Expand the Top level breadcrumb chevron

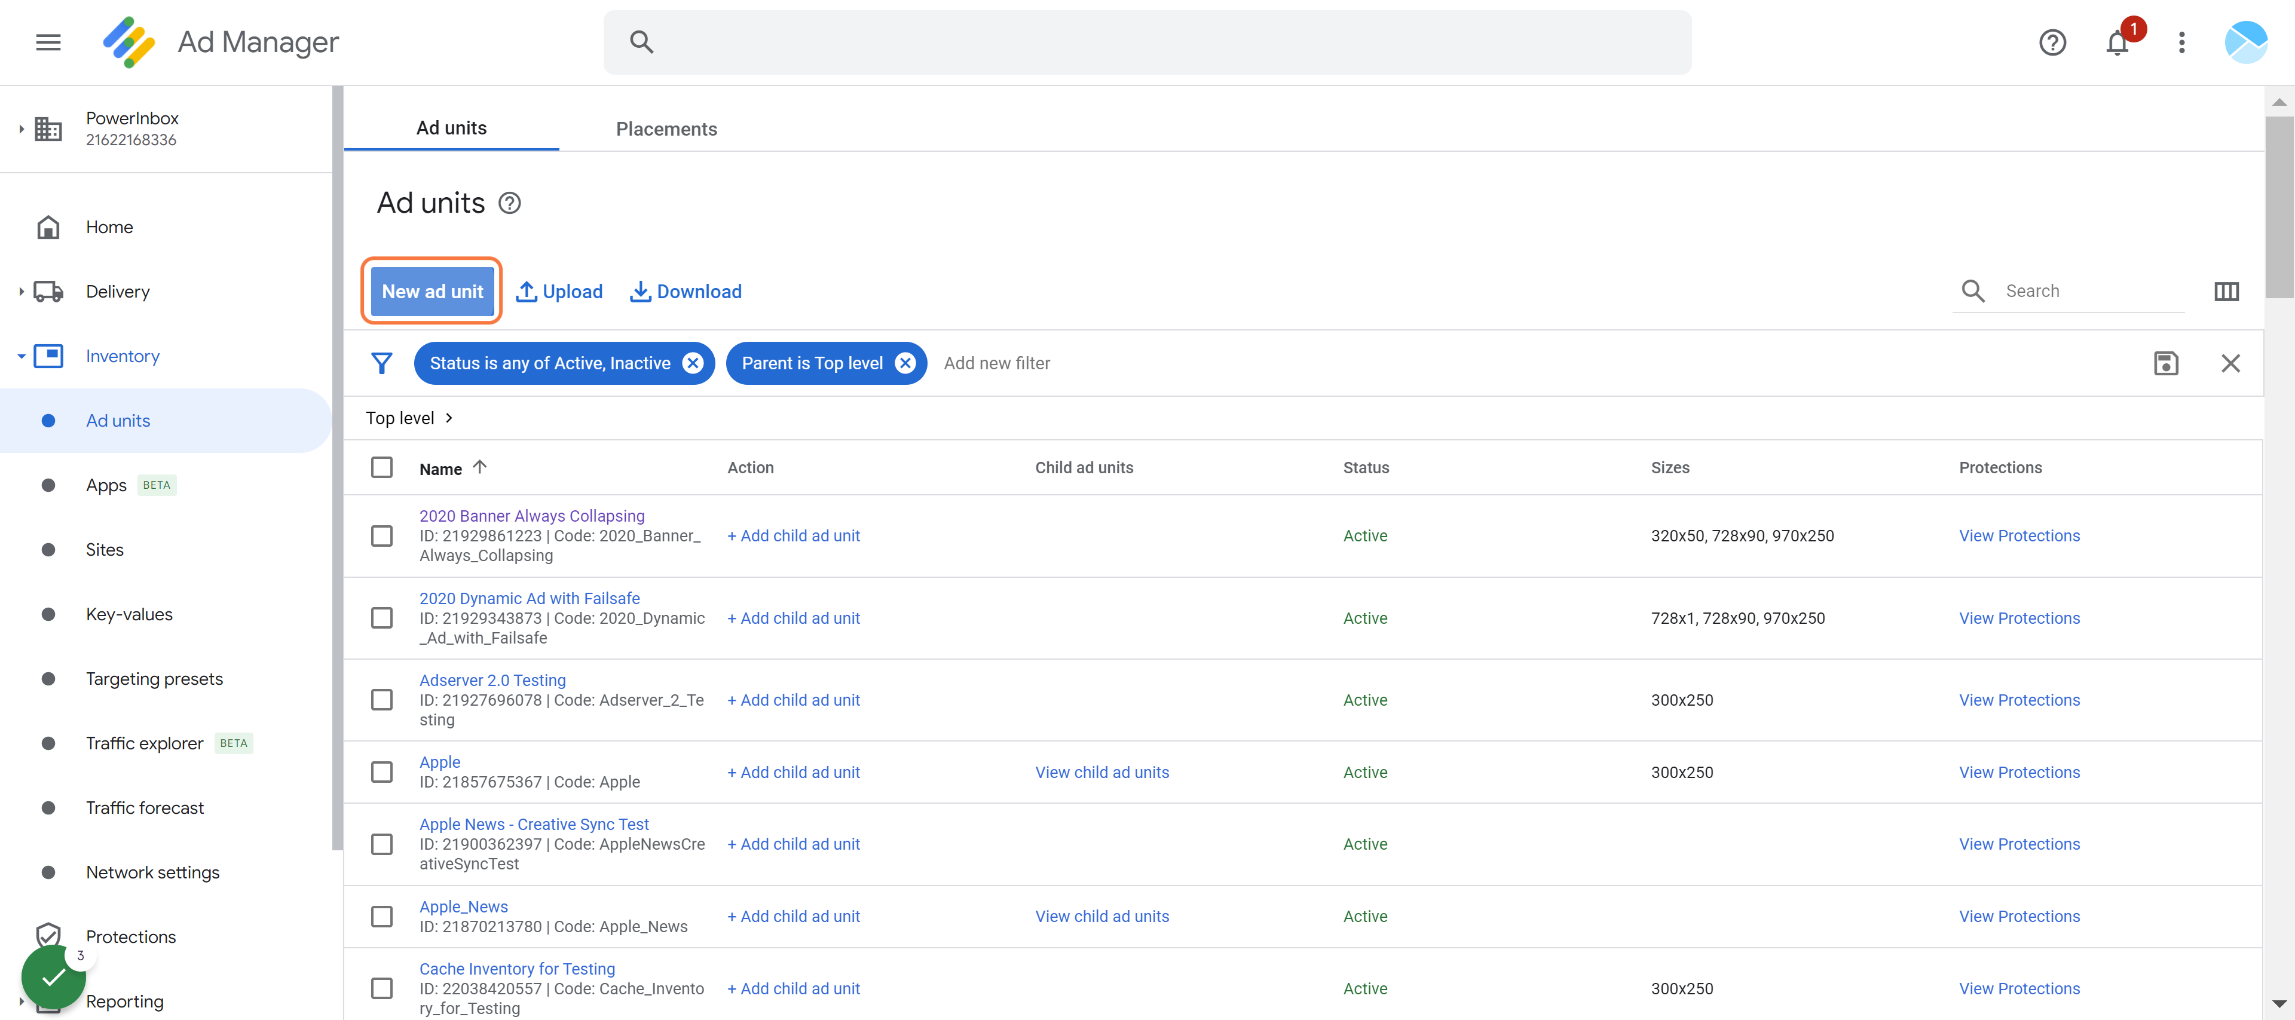pos(449,418)
